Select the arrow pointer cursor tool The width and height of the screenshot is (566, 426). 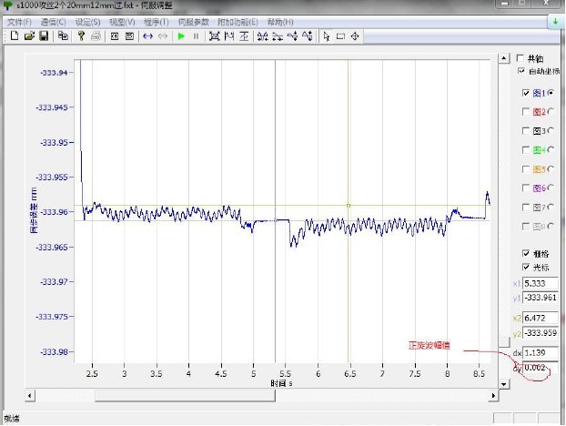tap(327, 36)
